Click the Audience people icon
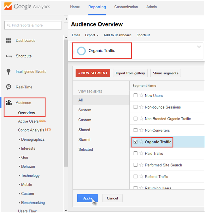Image resolution: width=205 pixels, height=213 pixels. tap(9, 103)
